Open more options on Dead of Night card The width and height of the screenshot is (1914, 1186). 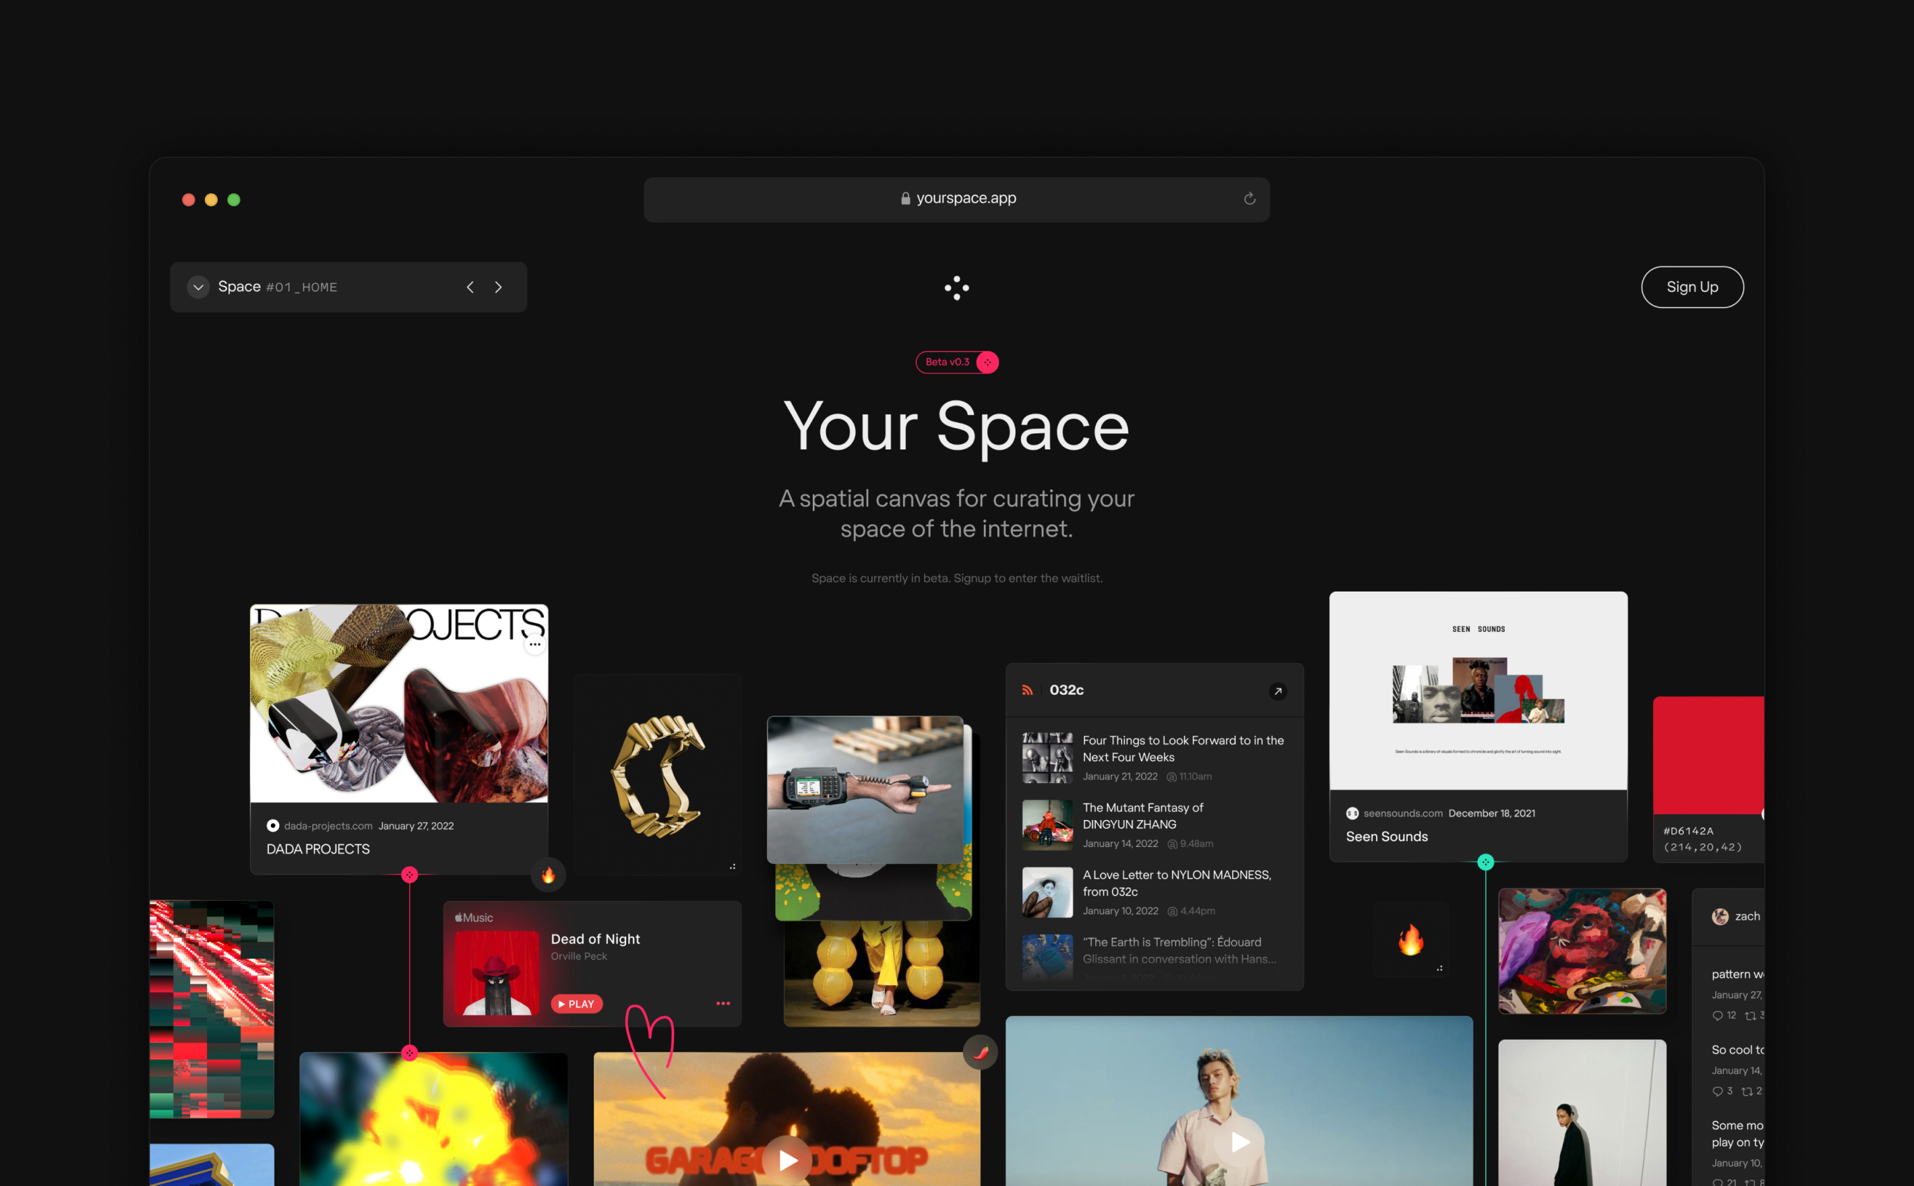[x=722, y=1003]
